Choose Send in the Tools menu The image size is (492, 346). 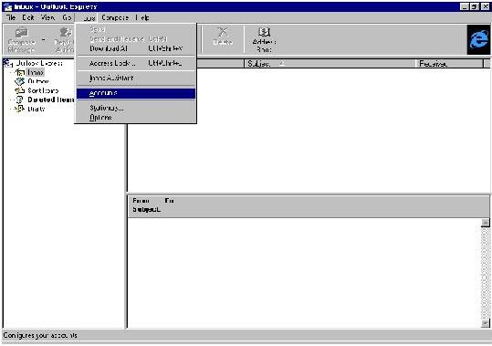tap(135, 29)
